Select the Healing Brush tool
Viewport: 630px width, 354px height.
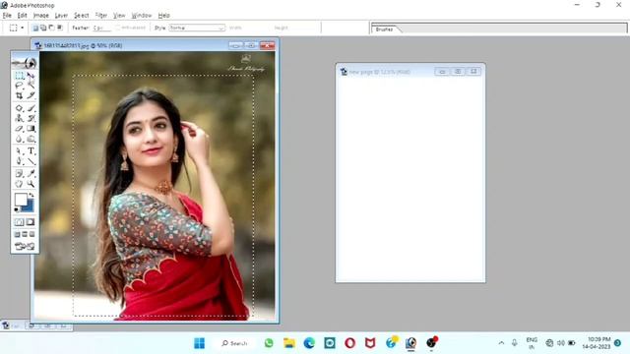pos(19,108)
